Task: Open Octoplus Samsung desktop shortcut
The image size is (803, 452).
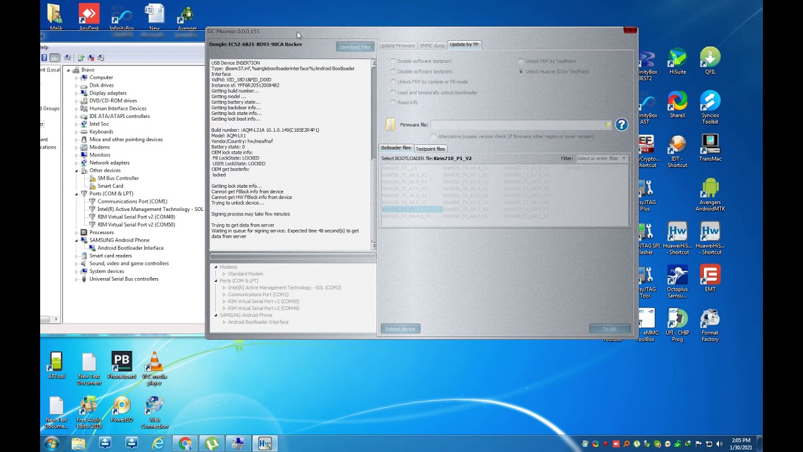Action: point(678,281)
